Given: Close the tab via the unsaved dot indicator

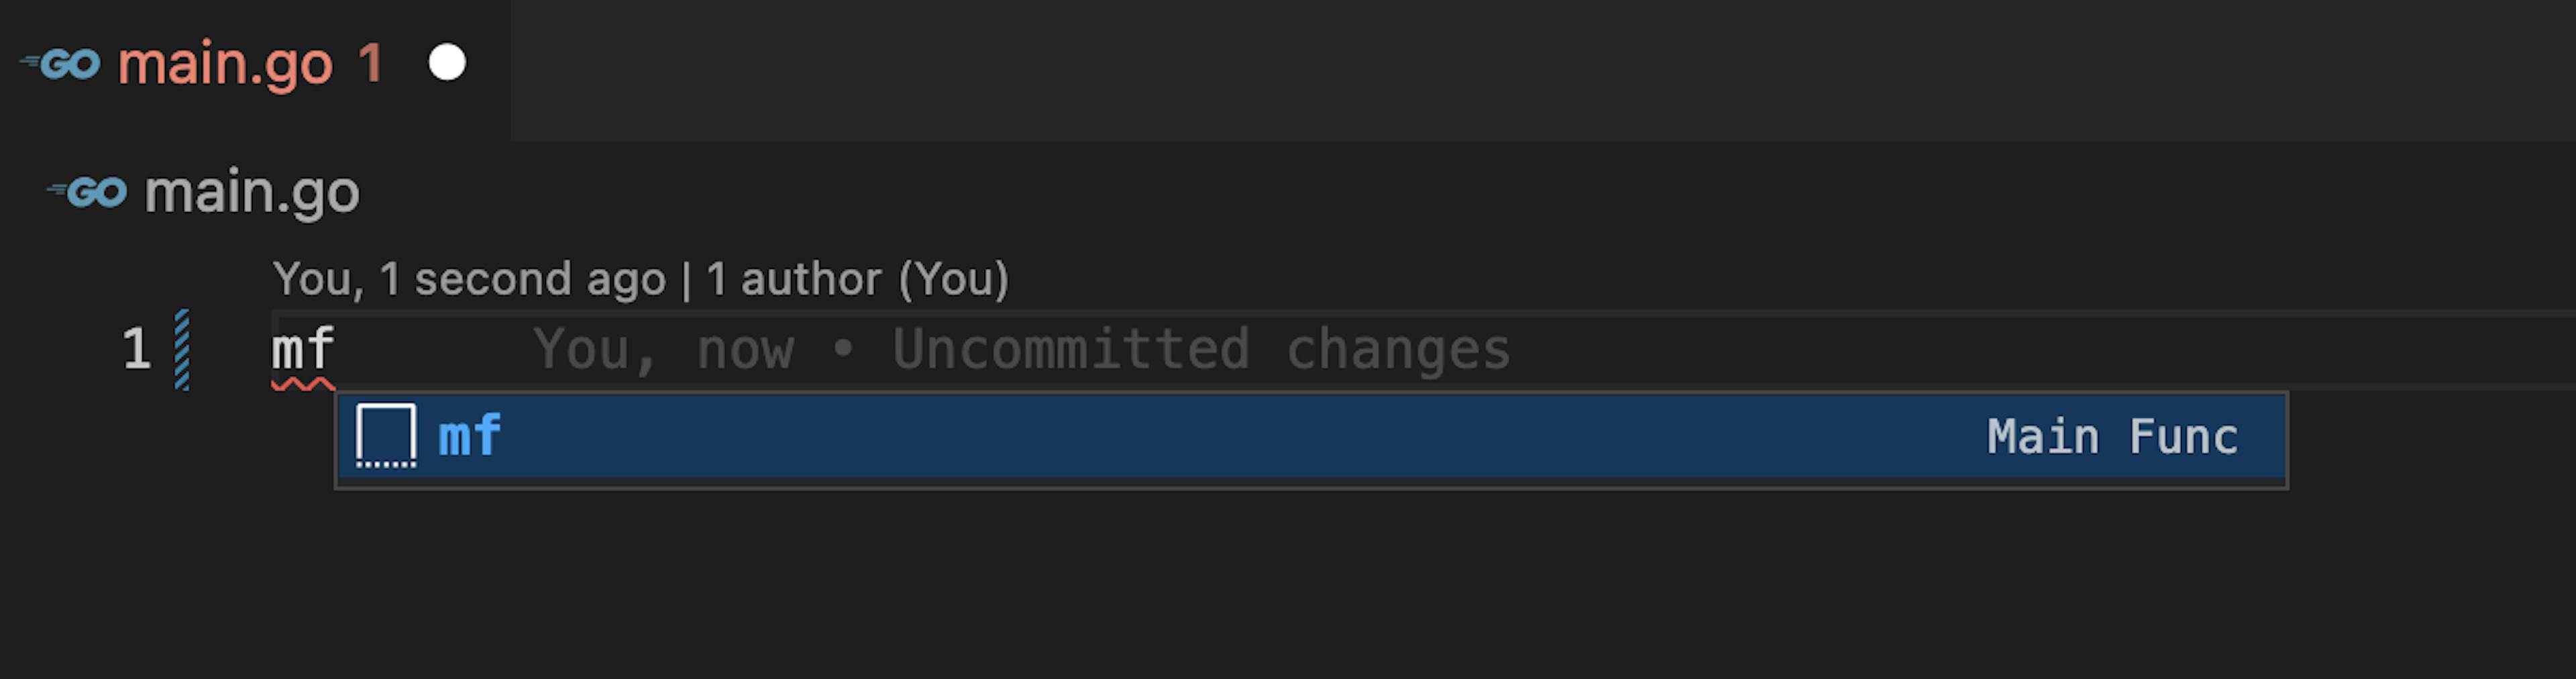Looking at the screenshot, I should pos(447,63).
